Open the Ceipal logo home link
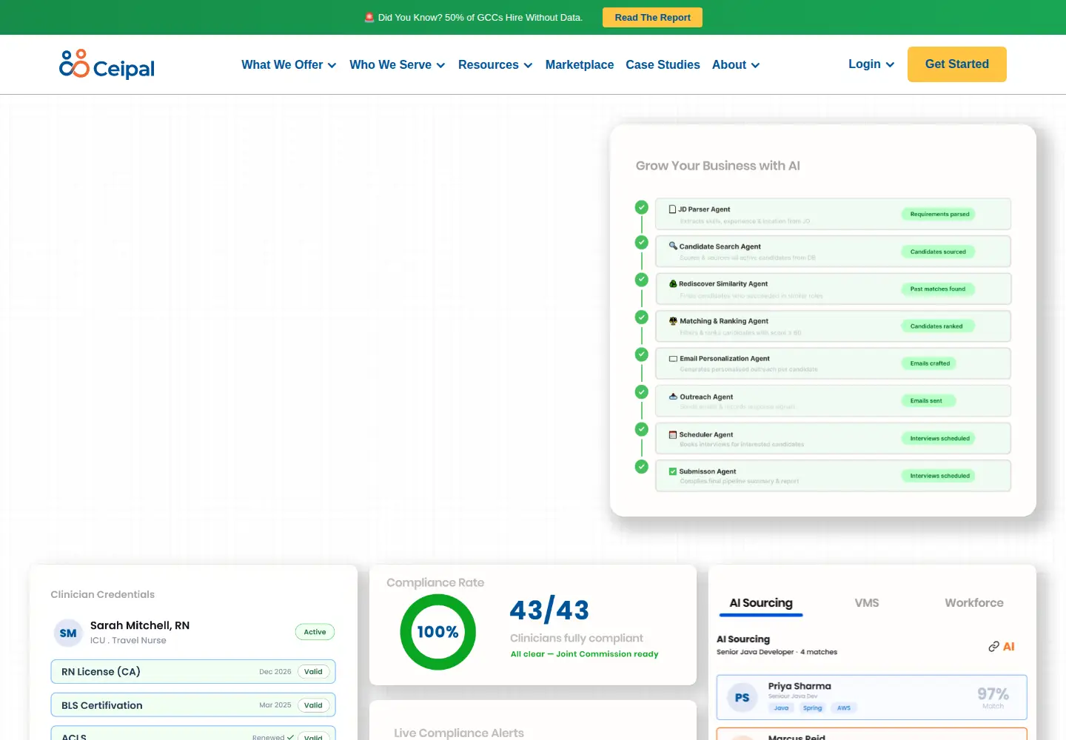The width and height of the screenshot is (1066, 740). tap(107, 64)
